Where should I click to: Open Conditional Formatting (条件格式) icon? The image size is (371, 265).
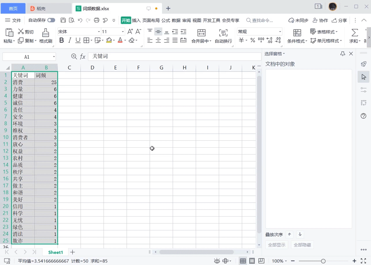[297, 33]
